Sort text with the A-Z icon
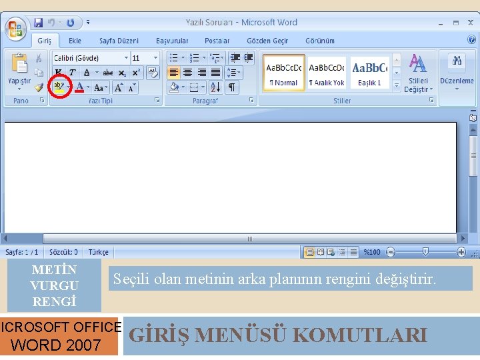The width and height of the screenshot is (480, 360). tap(215, 87)
